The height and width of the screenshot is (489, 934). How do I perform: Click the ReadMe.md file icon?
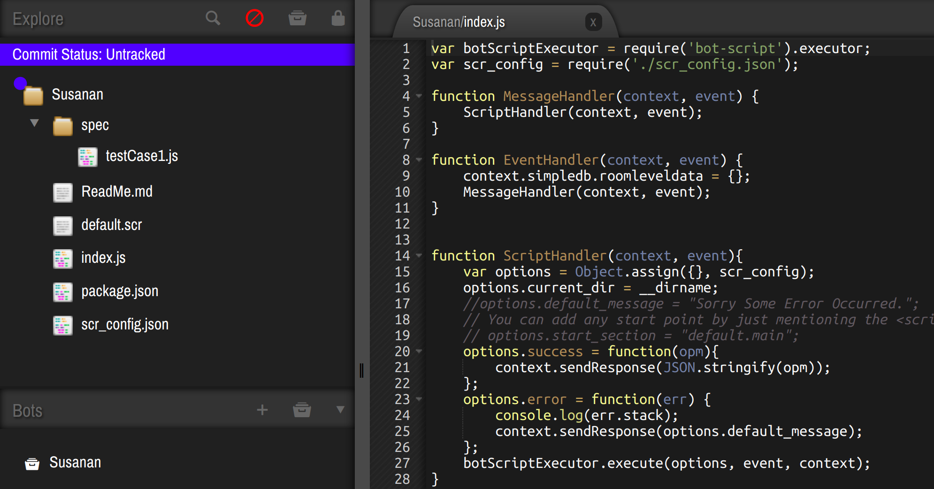[63, 193]
